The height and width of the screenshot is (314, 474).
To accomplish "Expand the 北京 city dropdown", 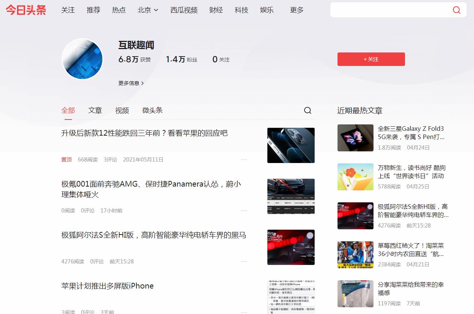I will tap(148, 10).
